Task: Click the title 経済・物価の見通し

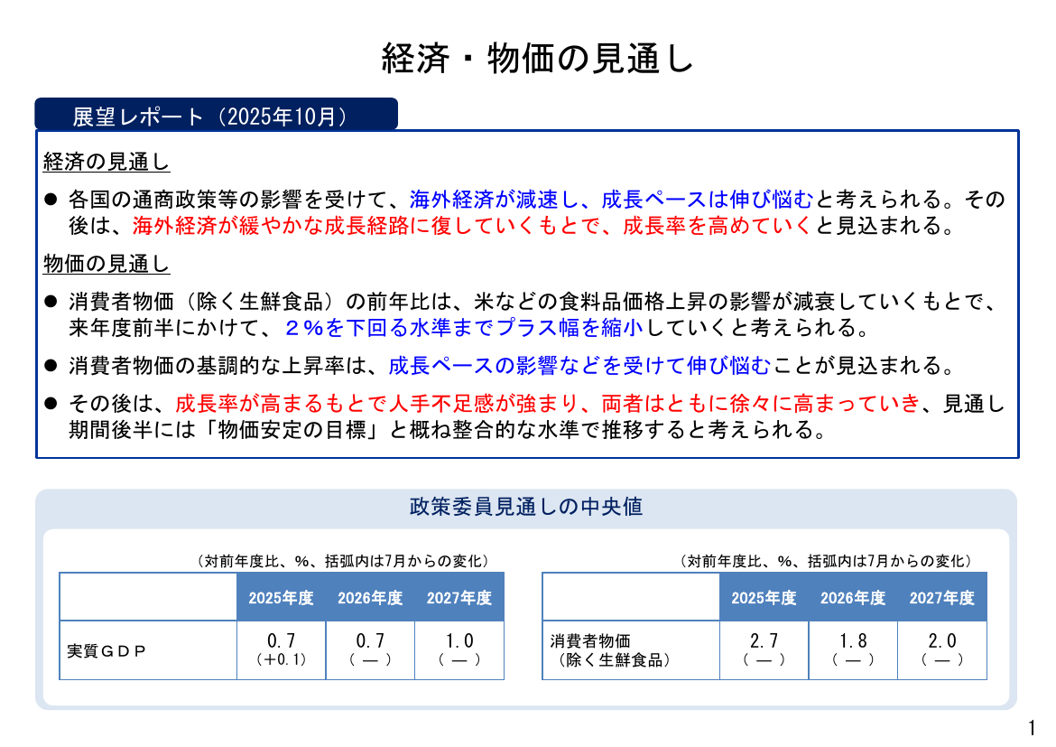Action: (537, 58)
